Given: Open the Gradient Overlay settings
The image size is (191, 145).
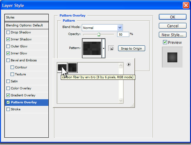Looking at the screenshot, I should tap(23, 95).
